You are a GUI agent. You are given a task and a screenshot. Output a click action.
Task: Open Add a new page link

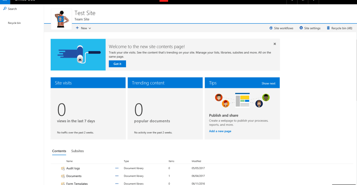pyautogui.click(x=220, y=131)
